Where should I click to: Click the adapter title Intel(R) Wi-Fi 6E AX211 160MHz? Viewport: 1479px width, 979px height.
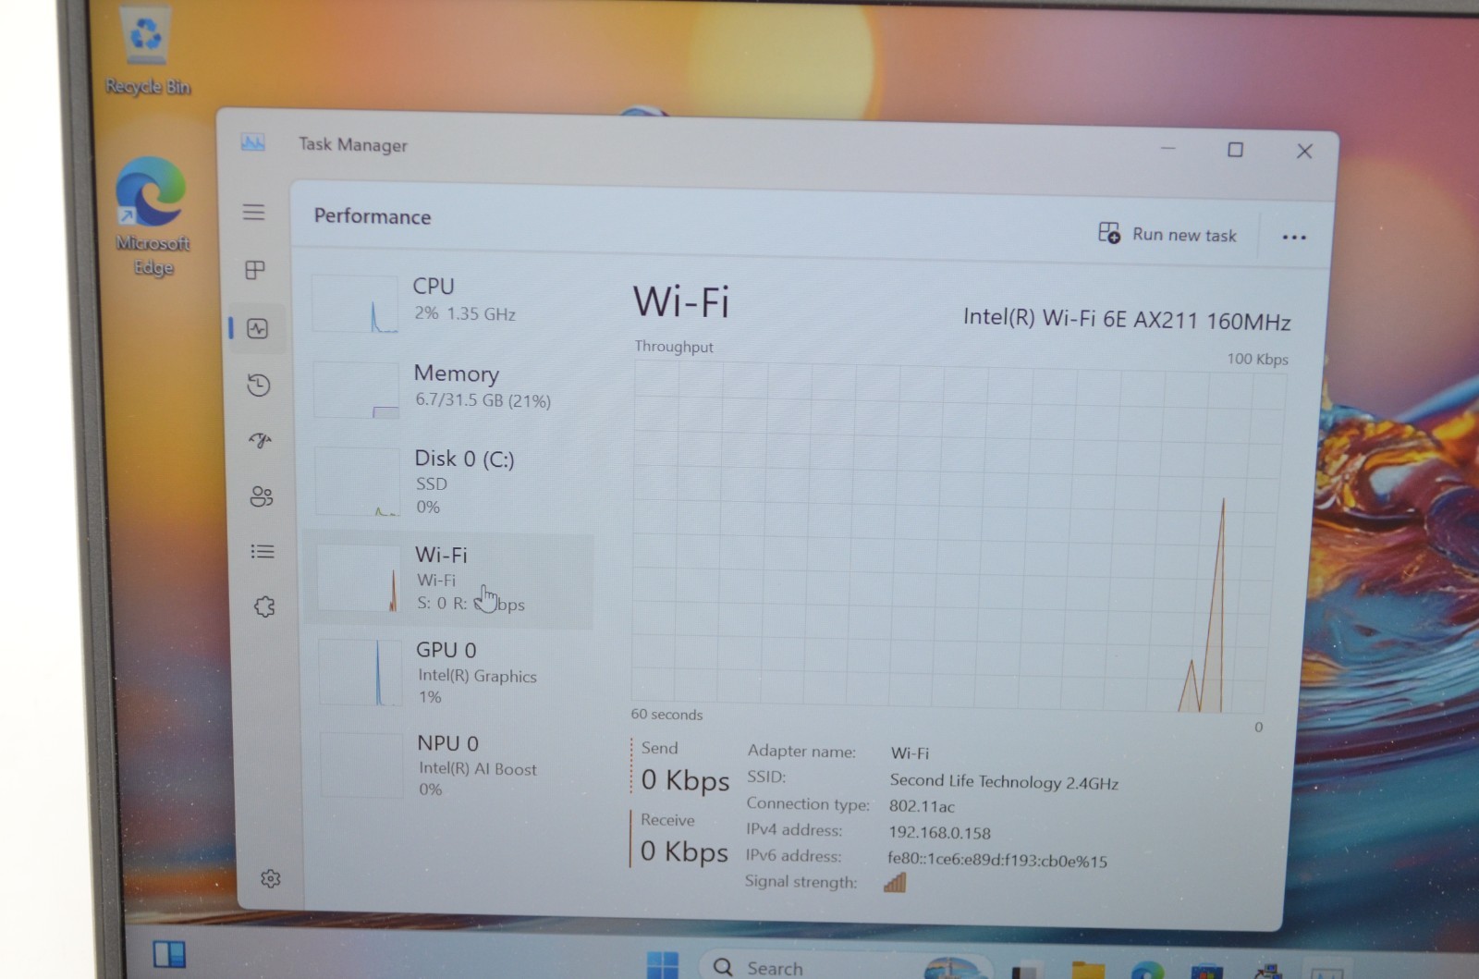(x=1127, y=320)
